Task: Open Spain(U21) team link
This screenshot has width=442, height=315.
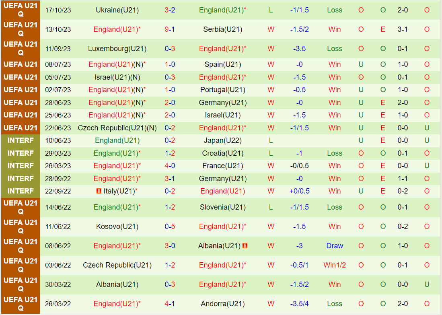Action: tap(223, 65)
